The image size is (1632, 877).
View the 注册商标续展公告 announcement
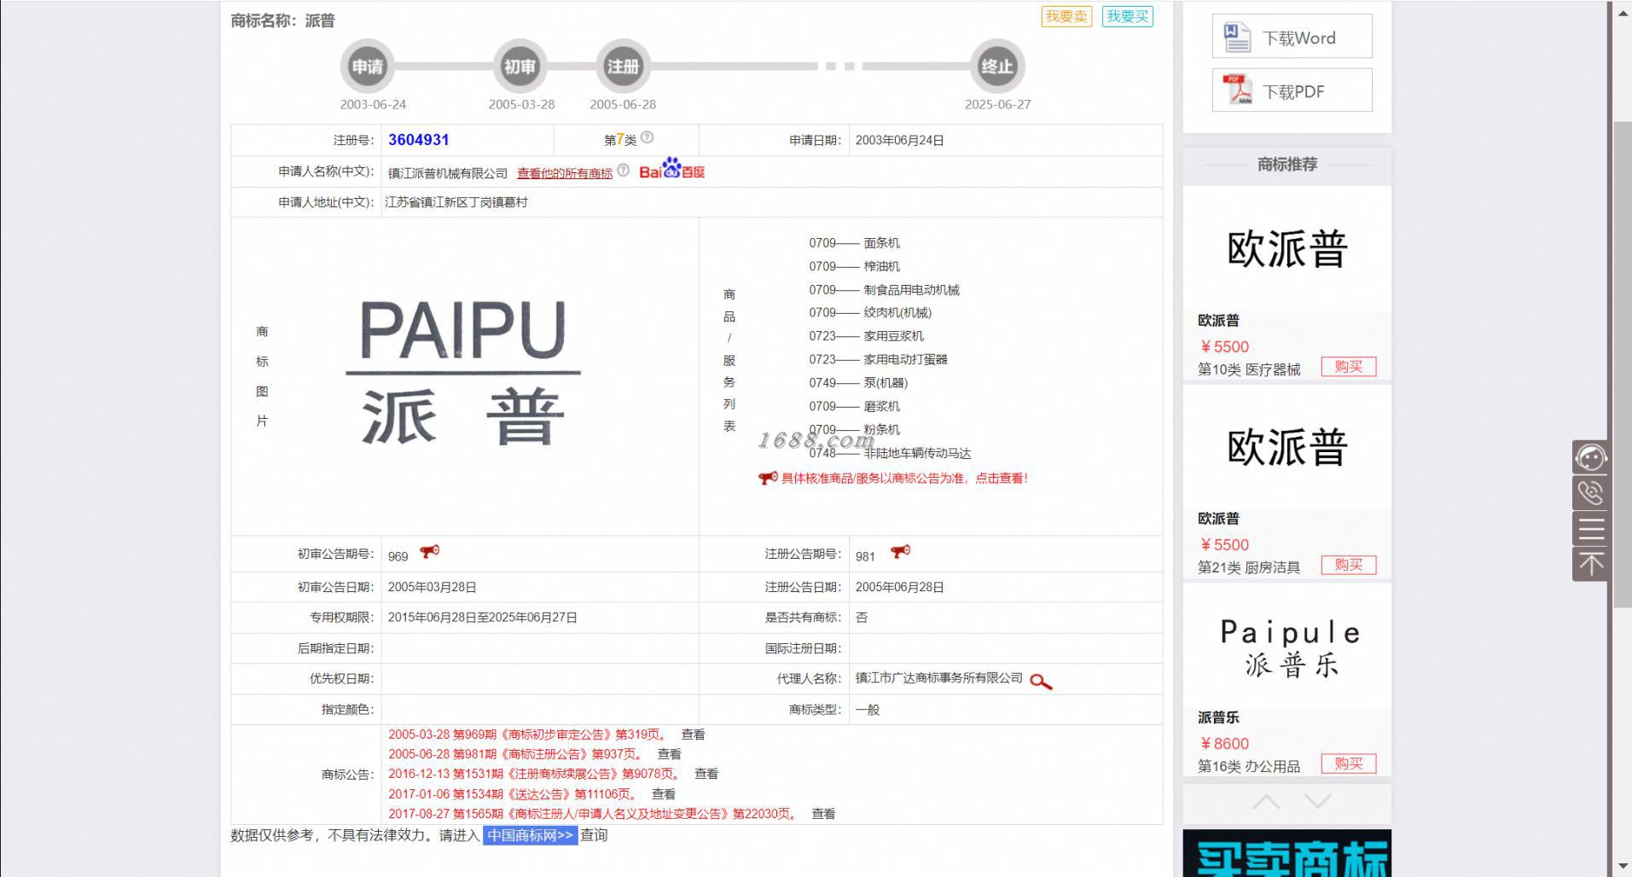click(x=706, y=774)
